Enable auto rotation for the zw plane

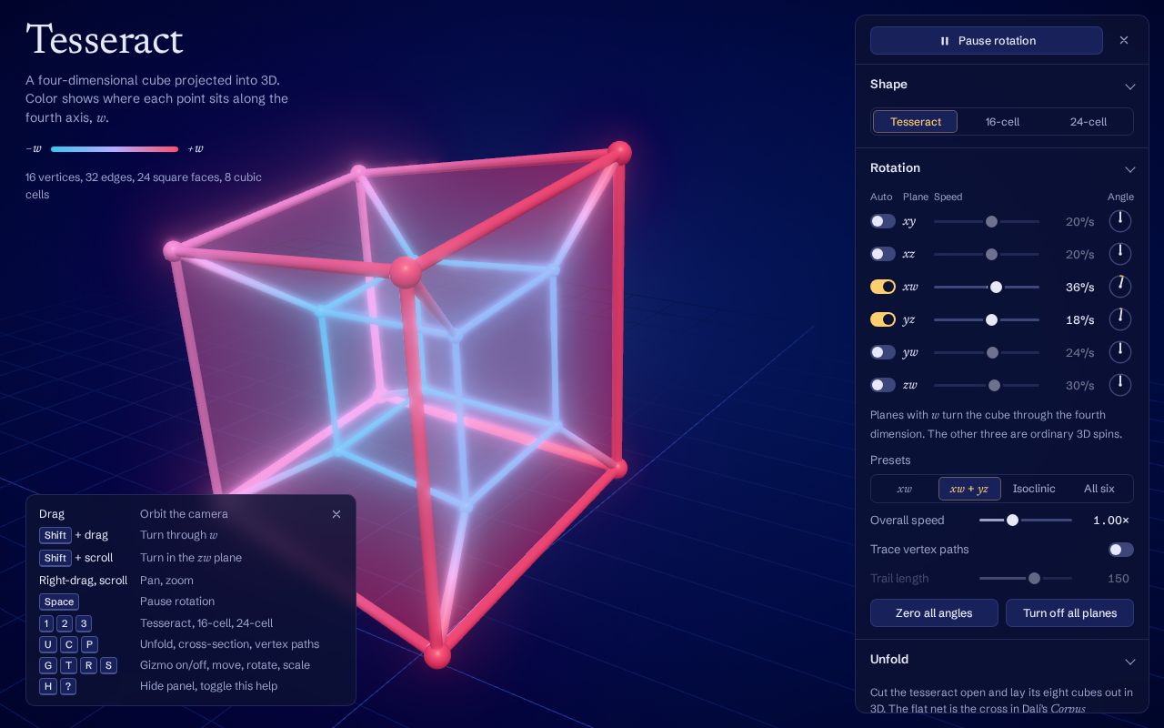[x=883, y=385]
